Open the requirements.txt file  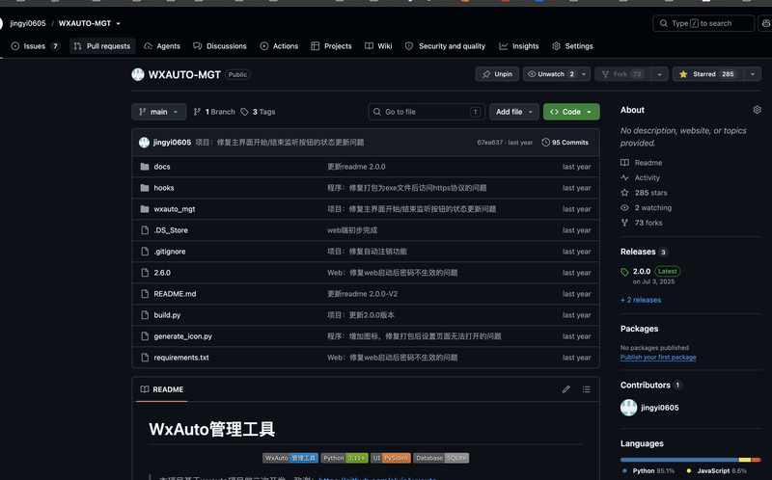click(x=181, y=357)
